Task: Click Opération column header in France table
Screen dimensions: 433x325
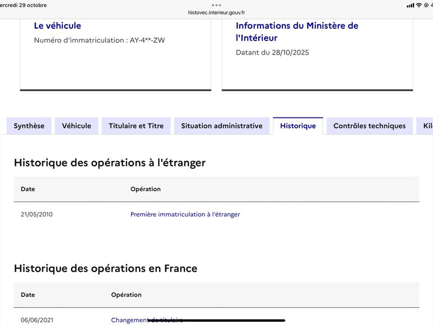Action: click(x=126, y=295)
